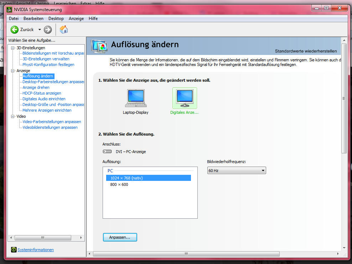The width and height of the screenshot is (352, 264).
Task: Click the main panel scroll-up arrow
Action: tap(344, 40)
